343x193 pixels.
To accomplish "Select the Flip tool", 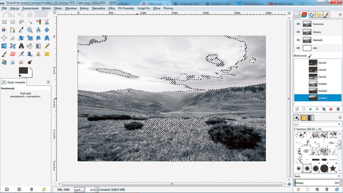I will coord(4,46).
